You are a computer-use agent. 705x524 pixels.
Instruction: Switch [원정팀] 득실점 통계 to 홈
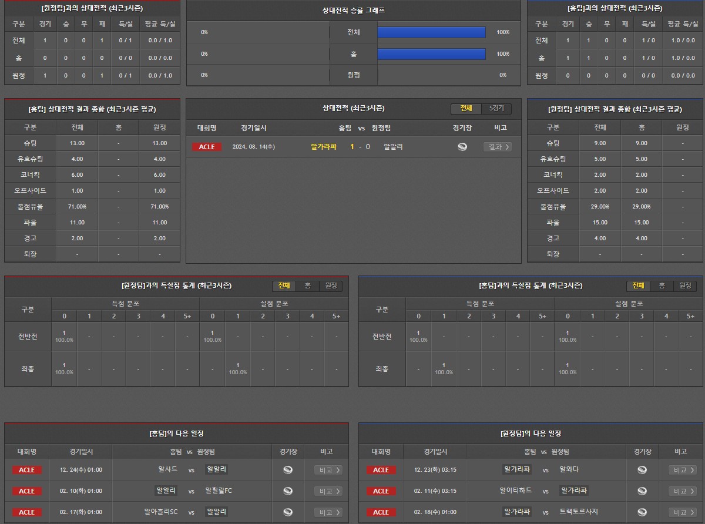[x=307, y=285]
